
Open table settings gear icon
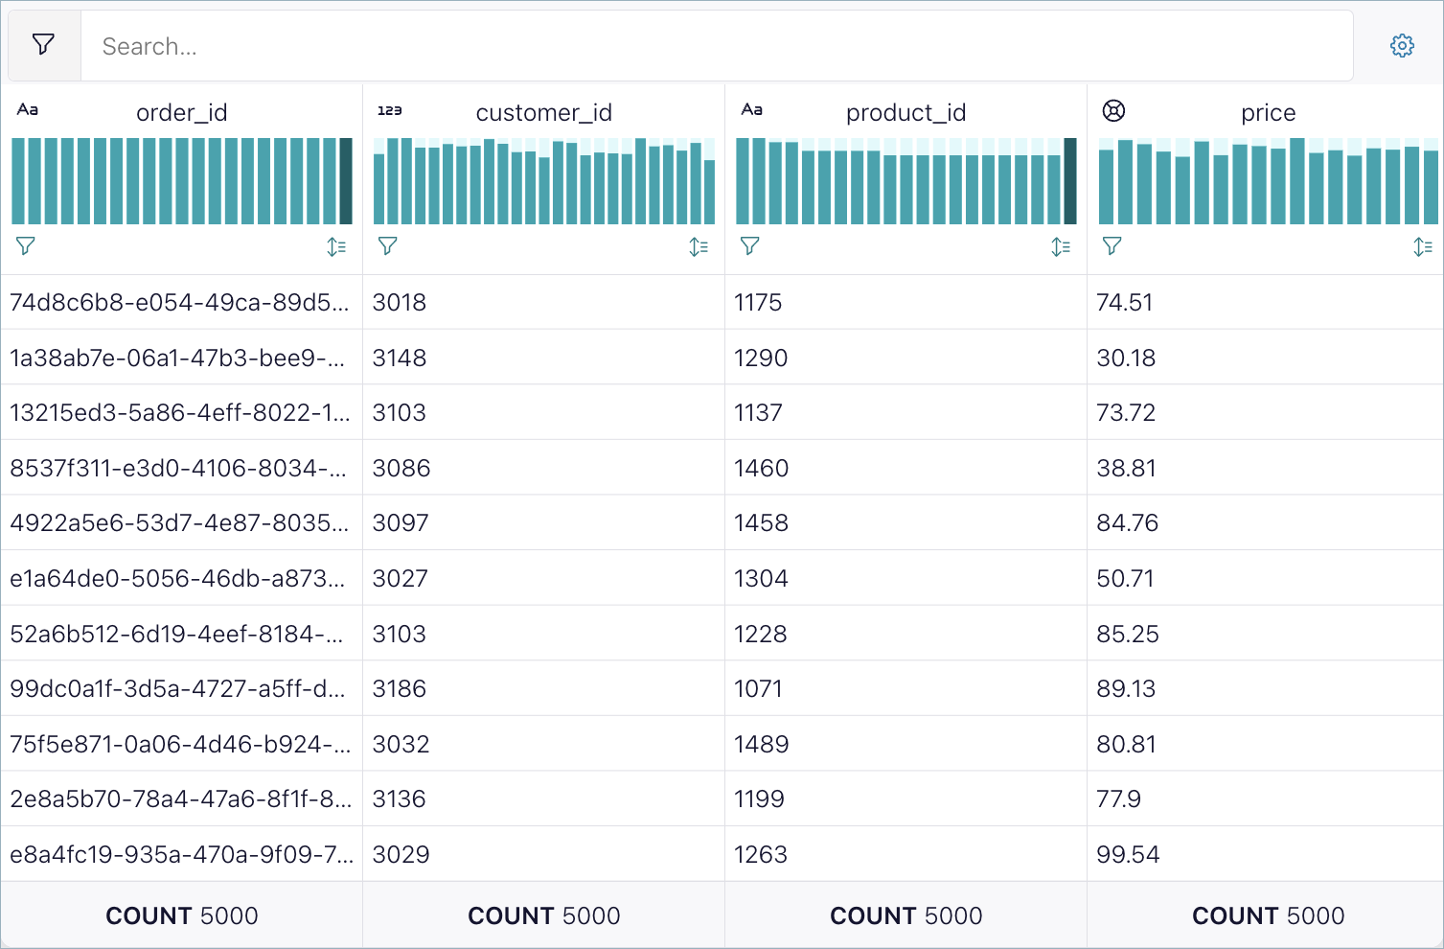[x=1402, y=45]
